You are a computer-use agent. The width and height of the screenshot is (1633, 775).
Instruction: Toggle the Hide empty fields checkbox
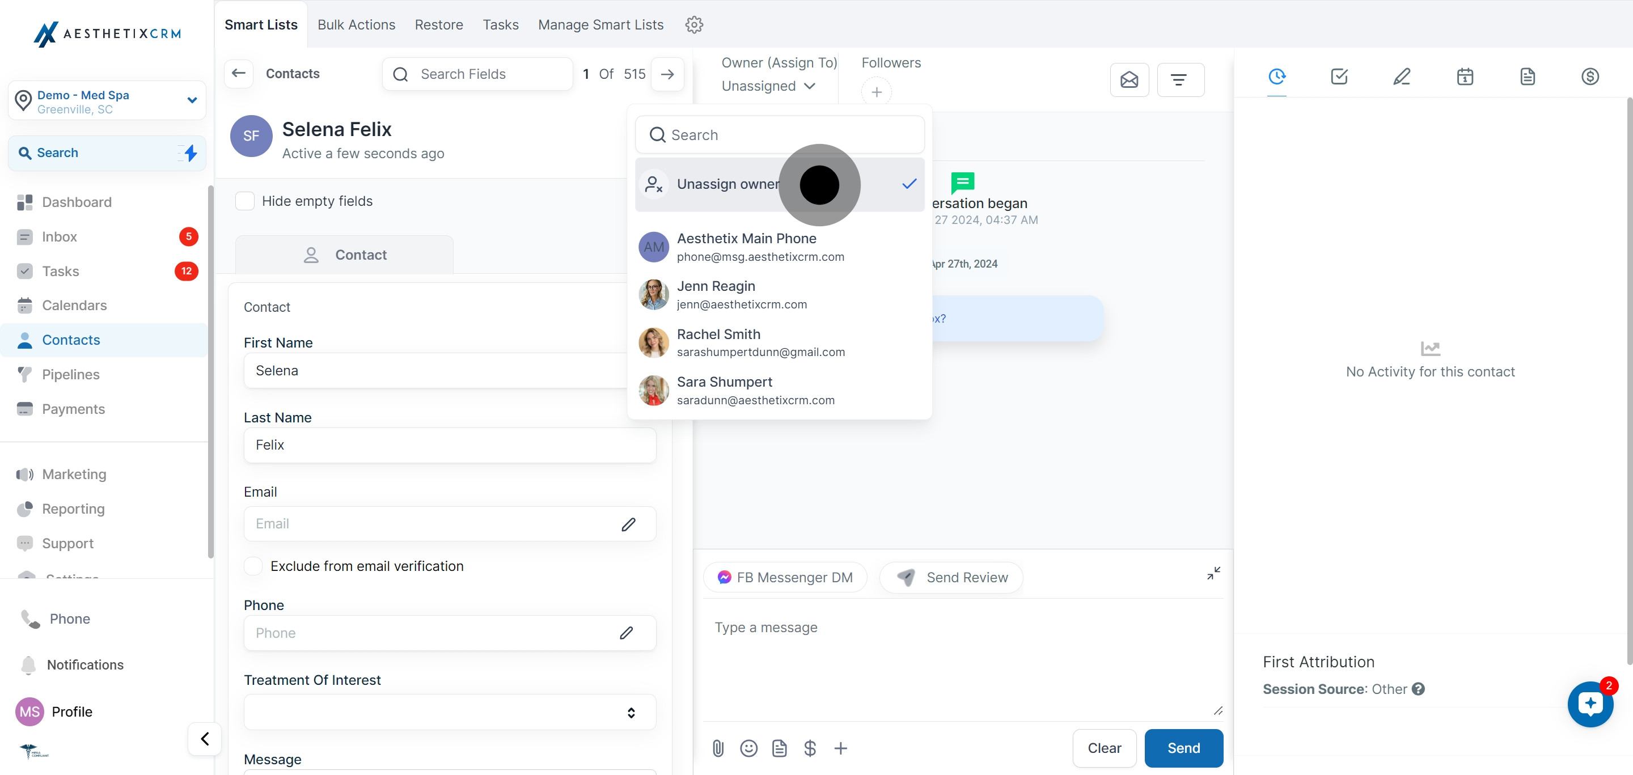point(245,201)
